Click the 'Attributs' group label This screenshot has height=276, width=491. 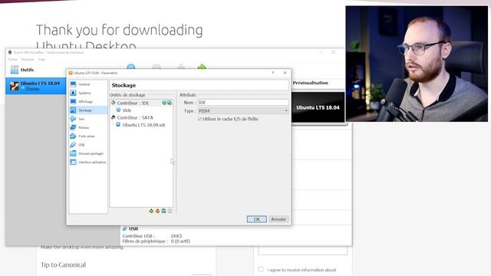pos(188,95)
